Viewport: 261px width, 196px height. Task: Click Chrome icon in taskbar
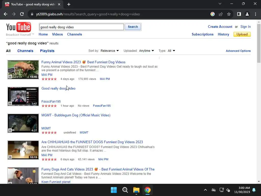point(148,190)
